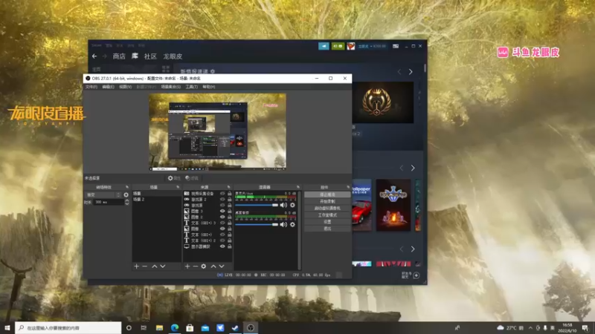Open Microsoft Store from the taskbar
595x334 pixels.
pos(190,328)
